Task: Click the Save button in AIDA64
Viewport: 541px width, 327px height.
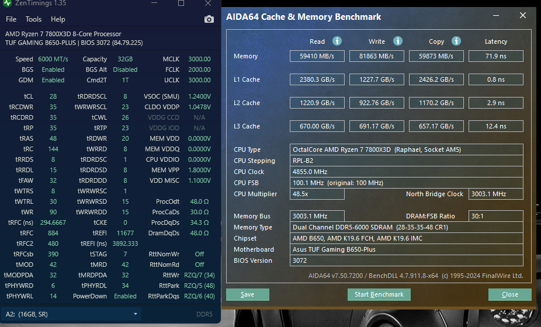Action: [x=247, y=294]
